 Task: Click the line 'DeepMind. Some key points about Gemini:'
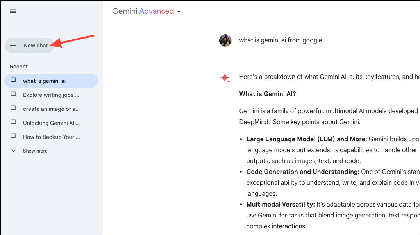tap(300, 122)
